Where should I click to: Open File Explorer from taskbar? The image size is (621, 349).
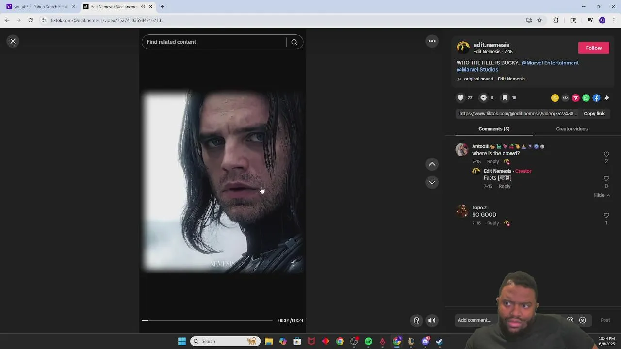tap(269, 342)
